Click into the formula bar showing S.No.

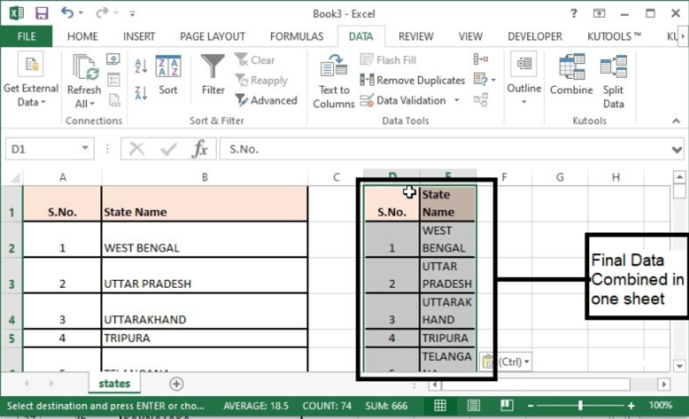[446, 149]
